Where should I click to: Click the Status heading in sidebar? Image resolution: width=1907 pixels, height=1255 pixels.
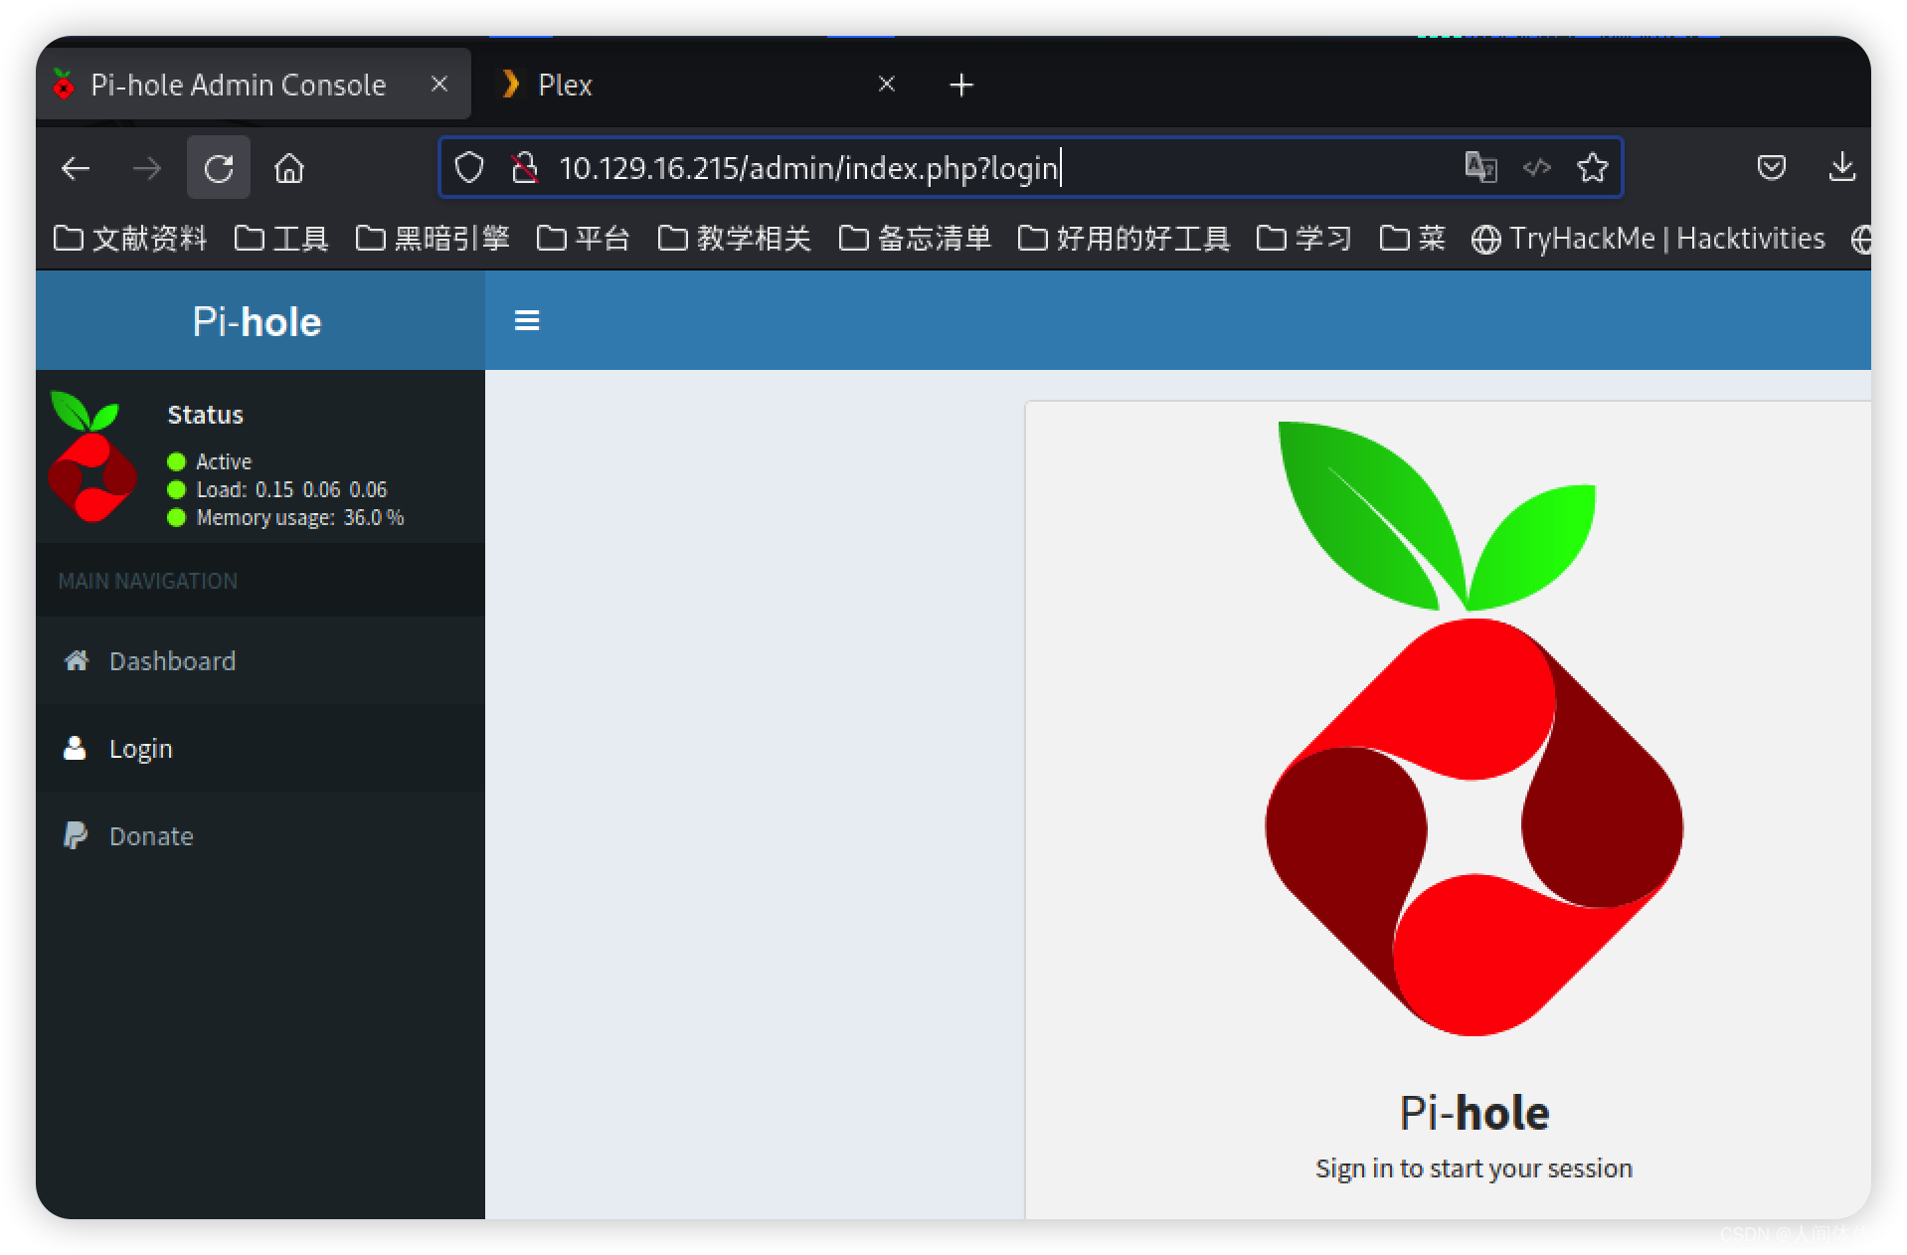(205, 415)
